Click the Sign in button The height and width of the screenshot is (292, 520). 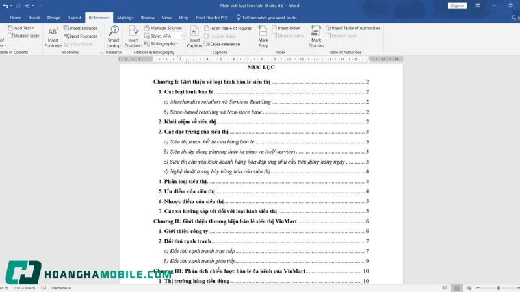457,5
